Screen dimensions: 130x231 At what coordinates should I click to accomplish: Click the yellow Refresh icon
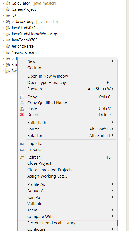22,157
